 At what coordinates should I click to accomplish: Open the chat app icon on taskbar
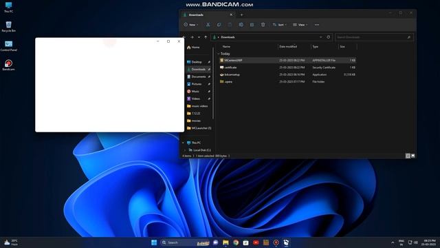[x=215, y=242]
